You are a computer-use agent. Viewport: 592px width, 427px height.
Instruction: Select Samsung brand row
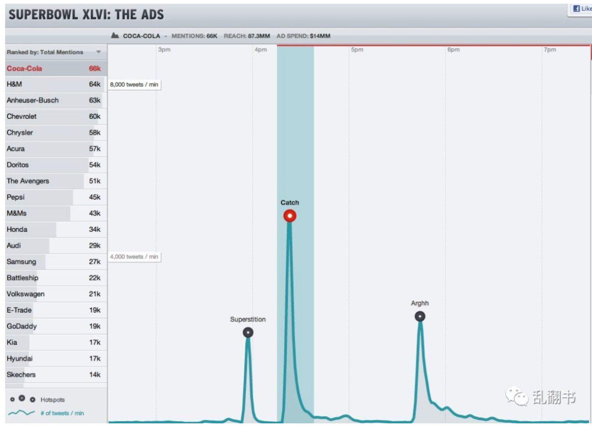click(x=56, y=262)
